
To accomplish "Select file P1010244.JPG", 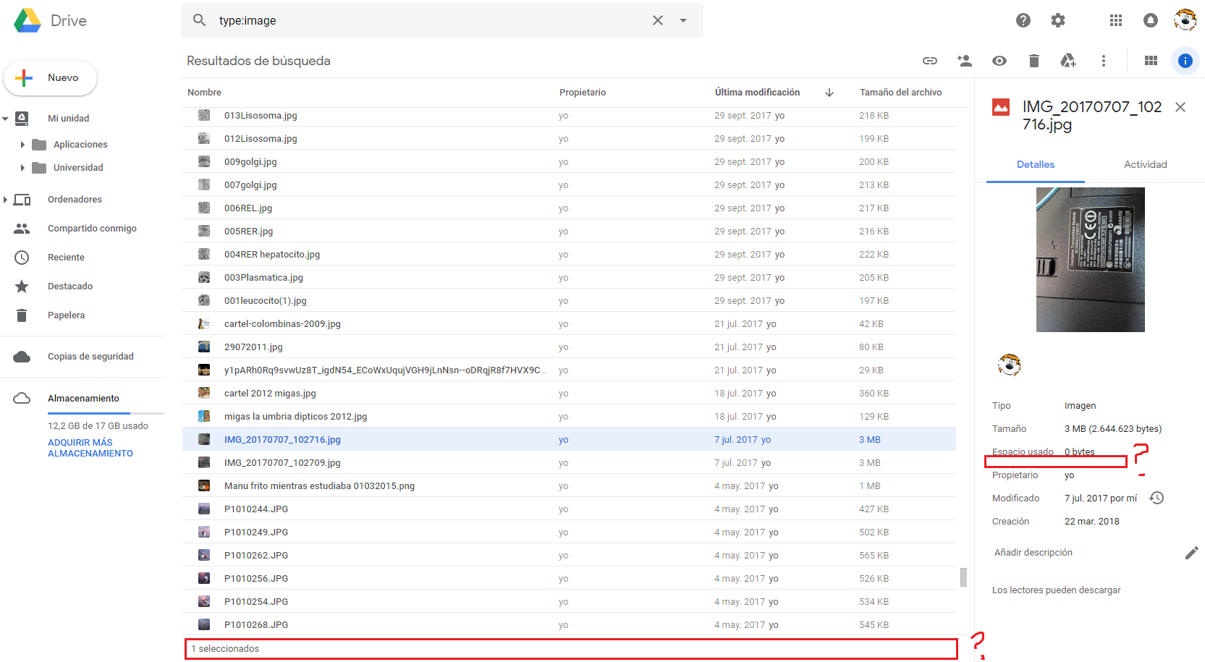I will coord(569,509).
